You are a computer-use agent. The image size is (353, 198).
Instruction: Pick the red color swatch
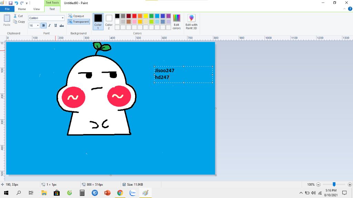pyautogui.click(x=134, y=16)
